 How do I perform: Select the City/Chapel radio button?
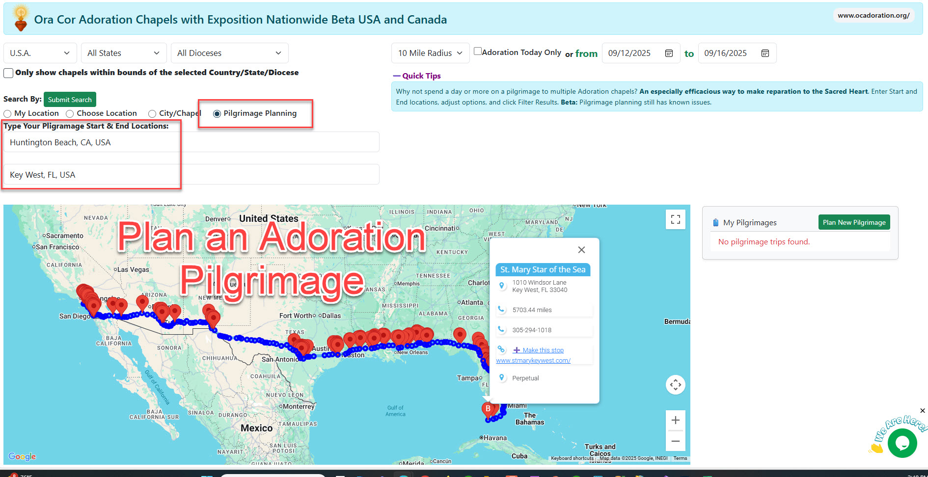point(152,114)
